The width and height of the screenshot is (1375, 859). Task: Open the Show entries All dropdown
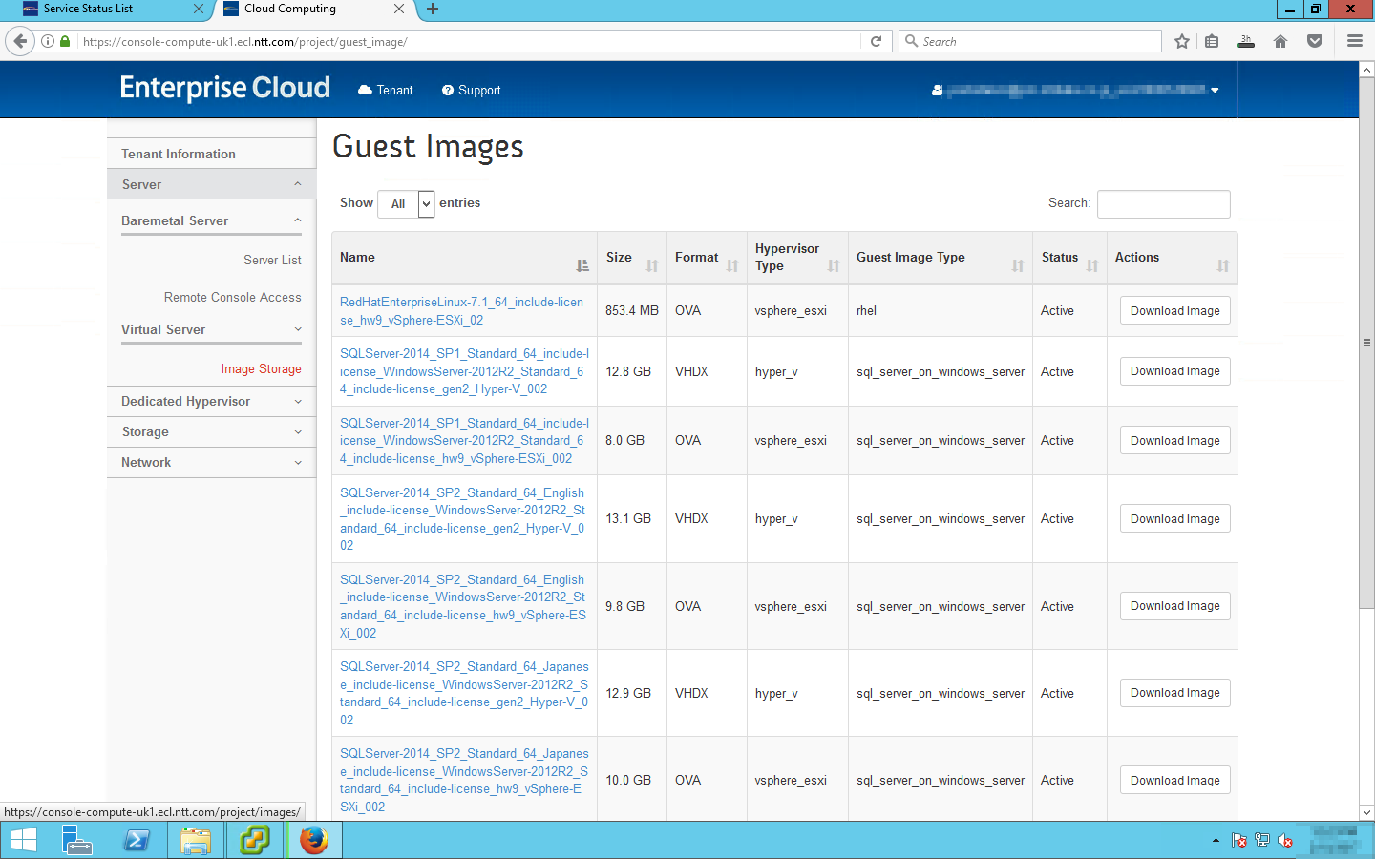point(406,204)
